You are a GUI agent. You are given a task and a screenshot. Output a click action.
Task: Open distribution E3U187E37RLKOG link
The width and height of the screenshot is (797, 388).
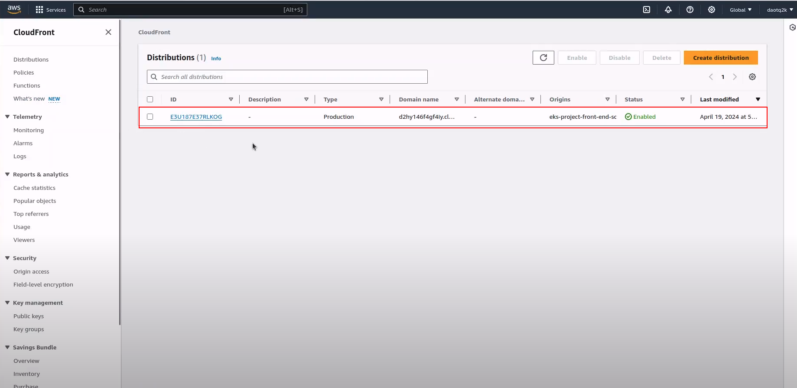pyautogui.click(x=196, y=117)
